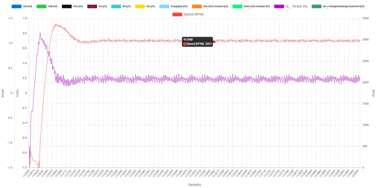Image resolution: width=376 pixels, height=188 pixels.
Task: Click the -0.6 tick on Volts axis
Action: 24,138
